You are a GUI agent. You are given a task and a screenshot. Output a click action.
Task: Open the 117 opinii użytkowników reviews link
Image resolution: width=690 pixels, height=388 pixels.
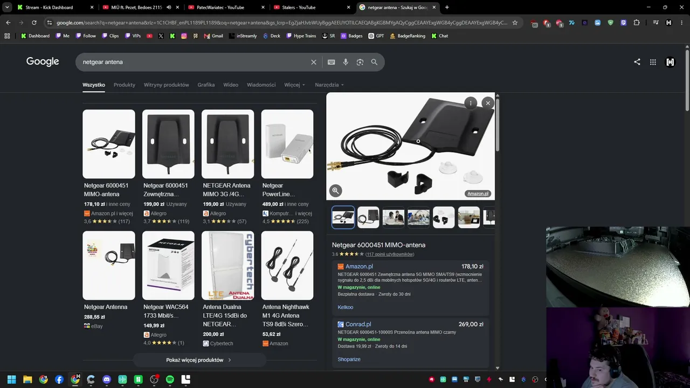(390, 254)
